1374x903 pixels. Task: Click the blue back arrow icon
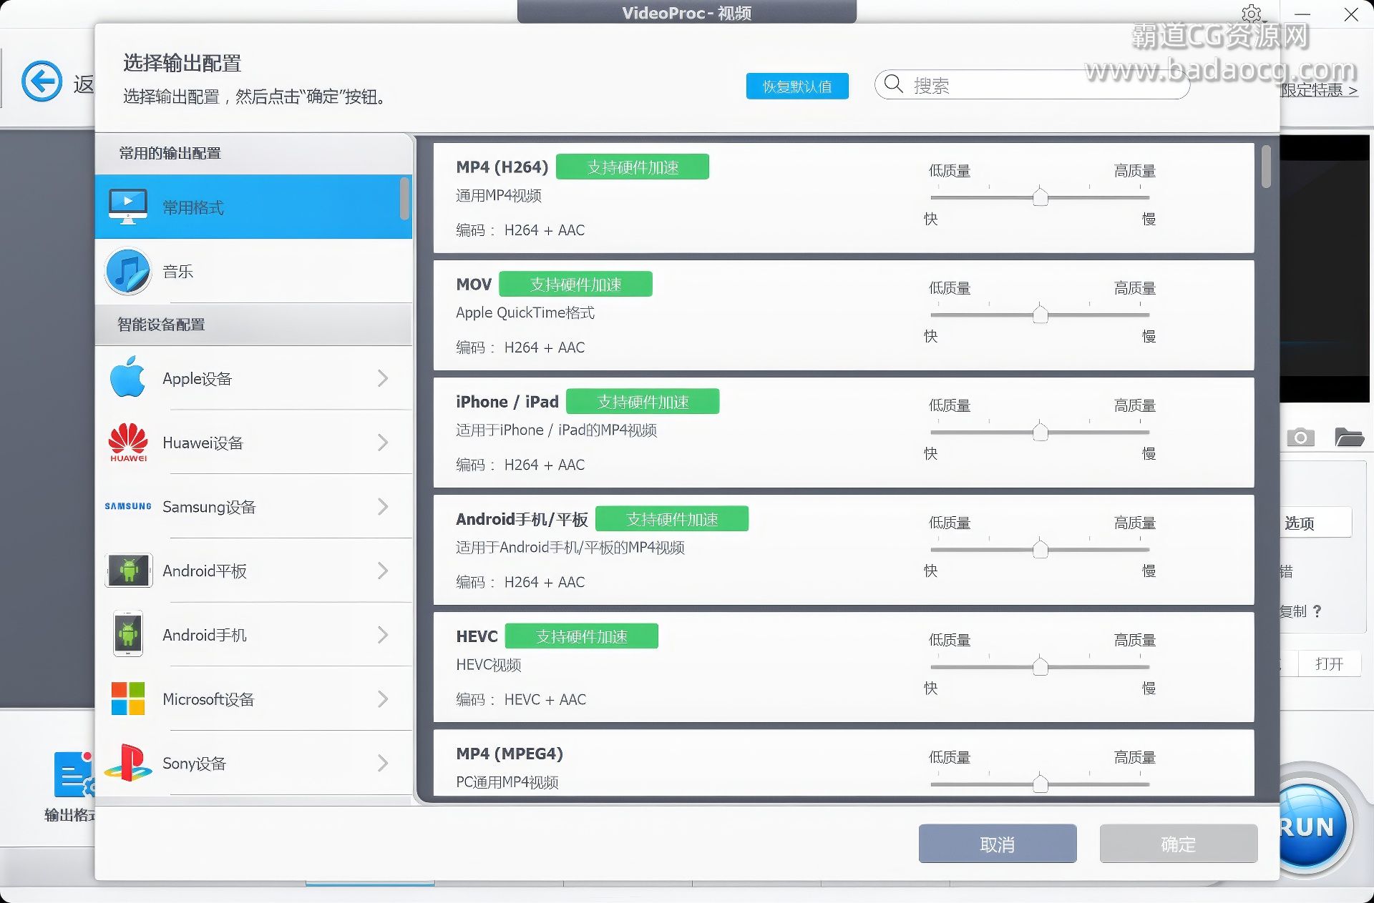(42, 81)
